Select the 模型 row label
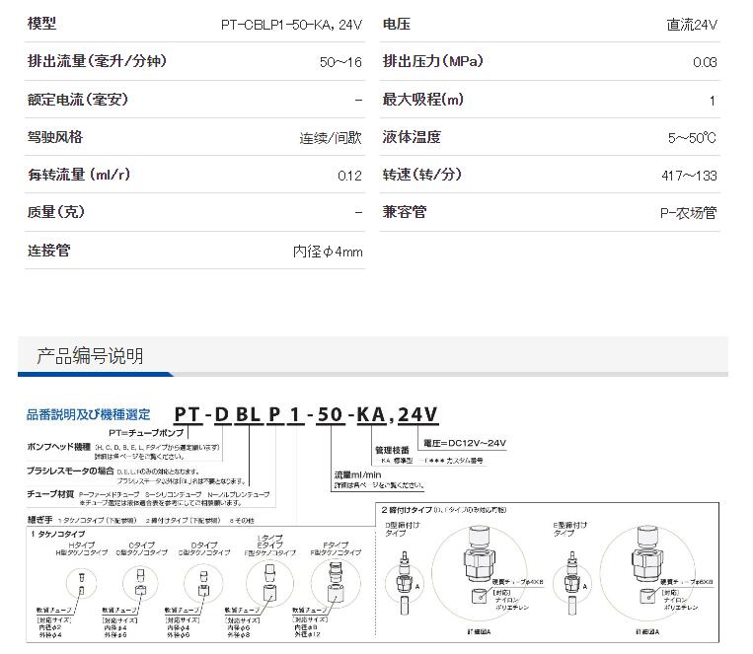 click(x=41, y=23)
